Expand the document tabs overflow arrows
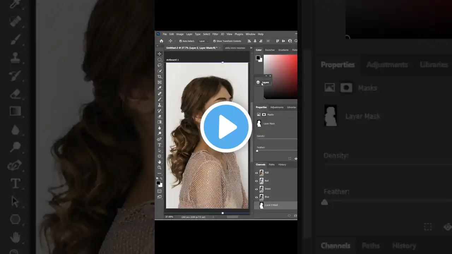 251,48
